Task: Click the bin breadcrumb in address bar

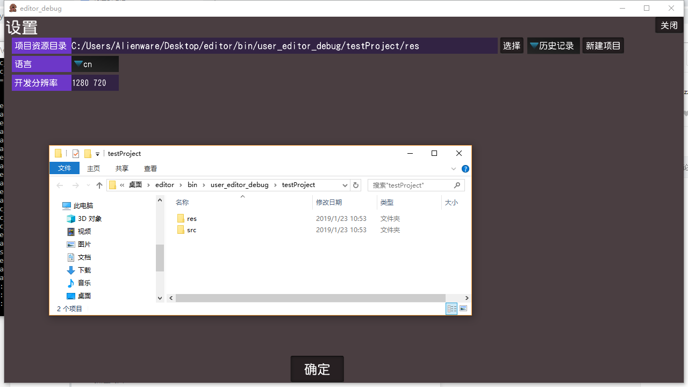Action: pyautogui.click(x=192, y=184)
